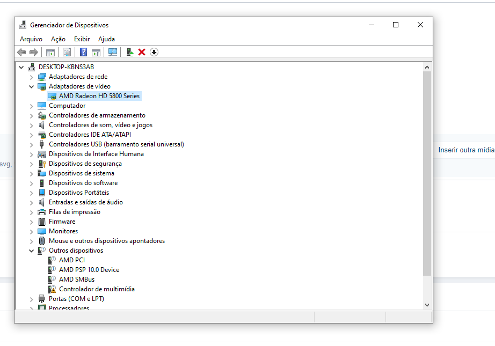
Task: Collapse Adaptadores de vídeo
Action: click(31, 86)
